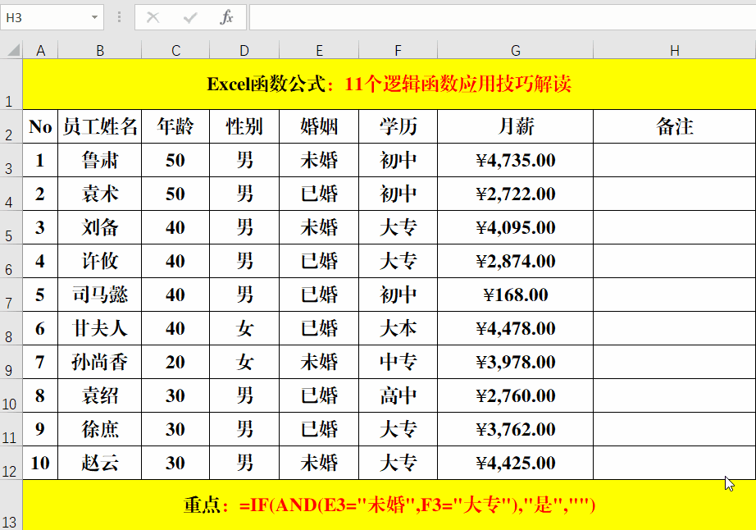The width and height of the screenshot is (756, 530).
Task: Click the Enter checkmark icon
Action: click(x=190, y=18)
